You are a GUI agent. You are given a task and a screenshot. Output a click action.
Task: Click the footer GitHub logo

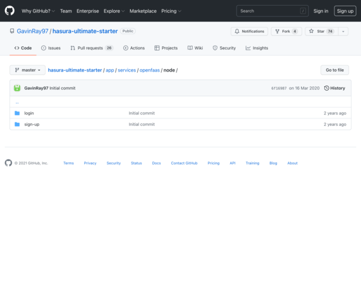pos(8,163)
